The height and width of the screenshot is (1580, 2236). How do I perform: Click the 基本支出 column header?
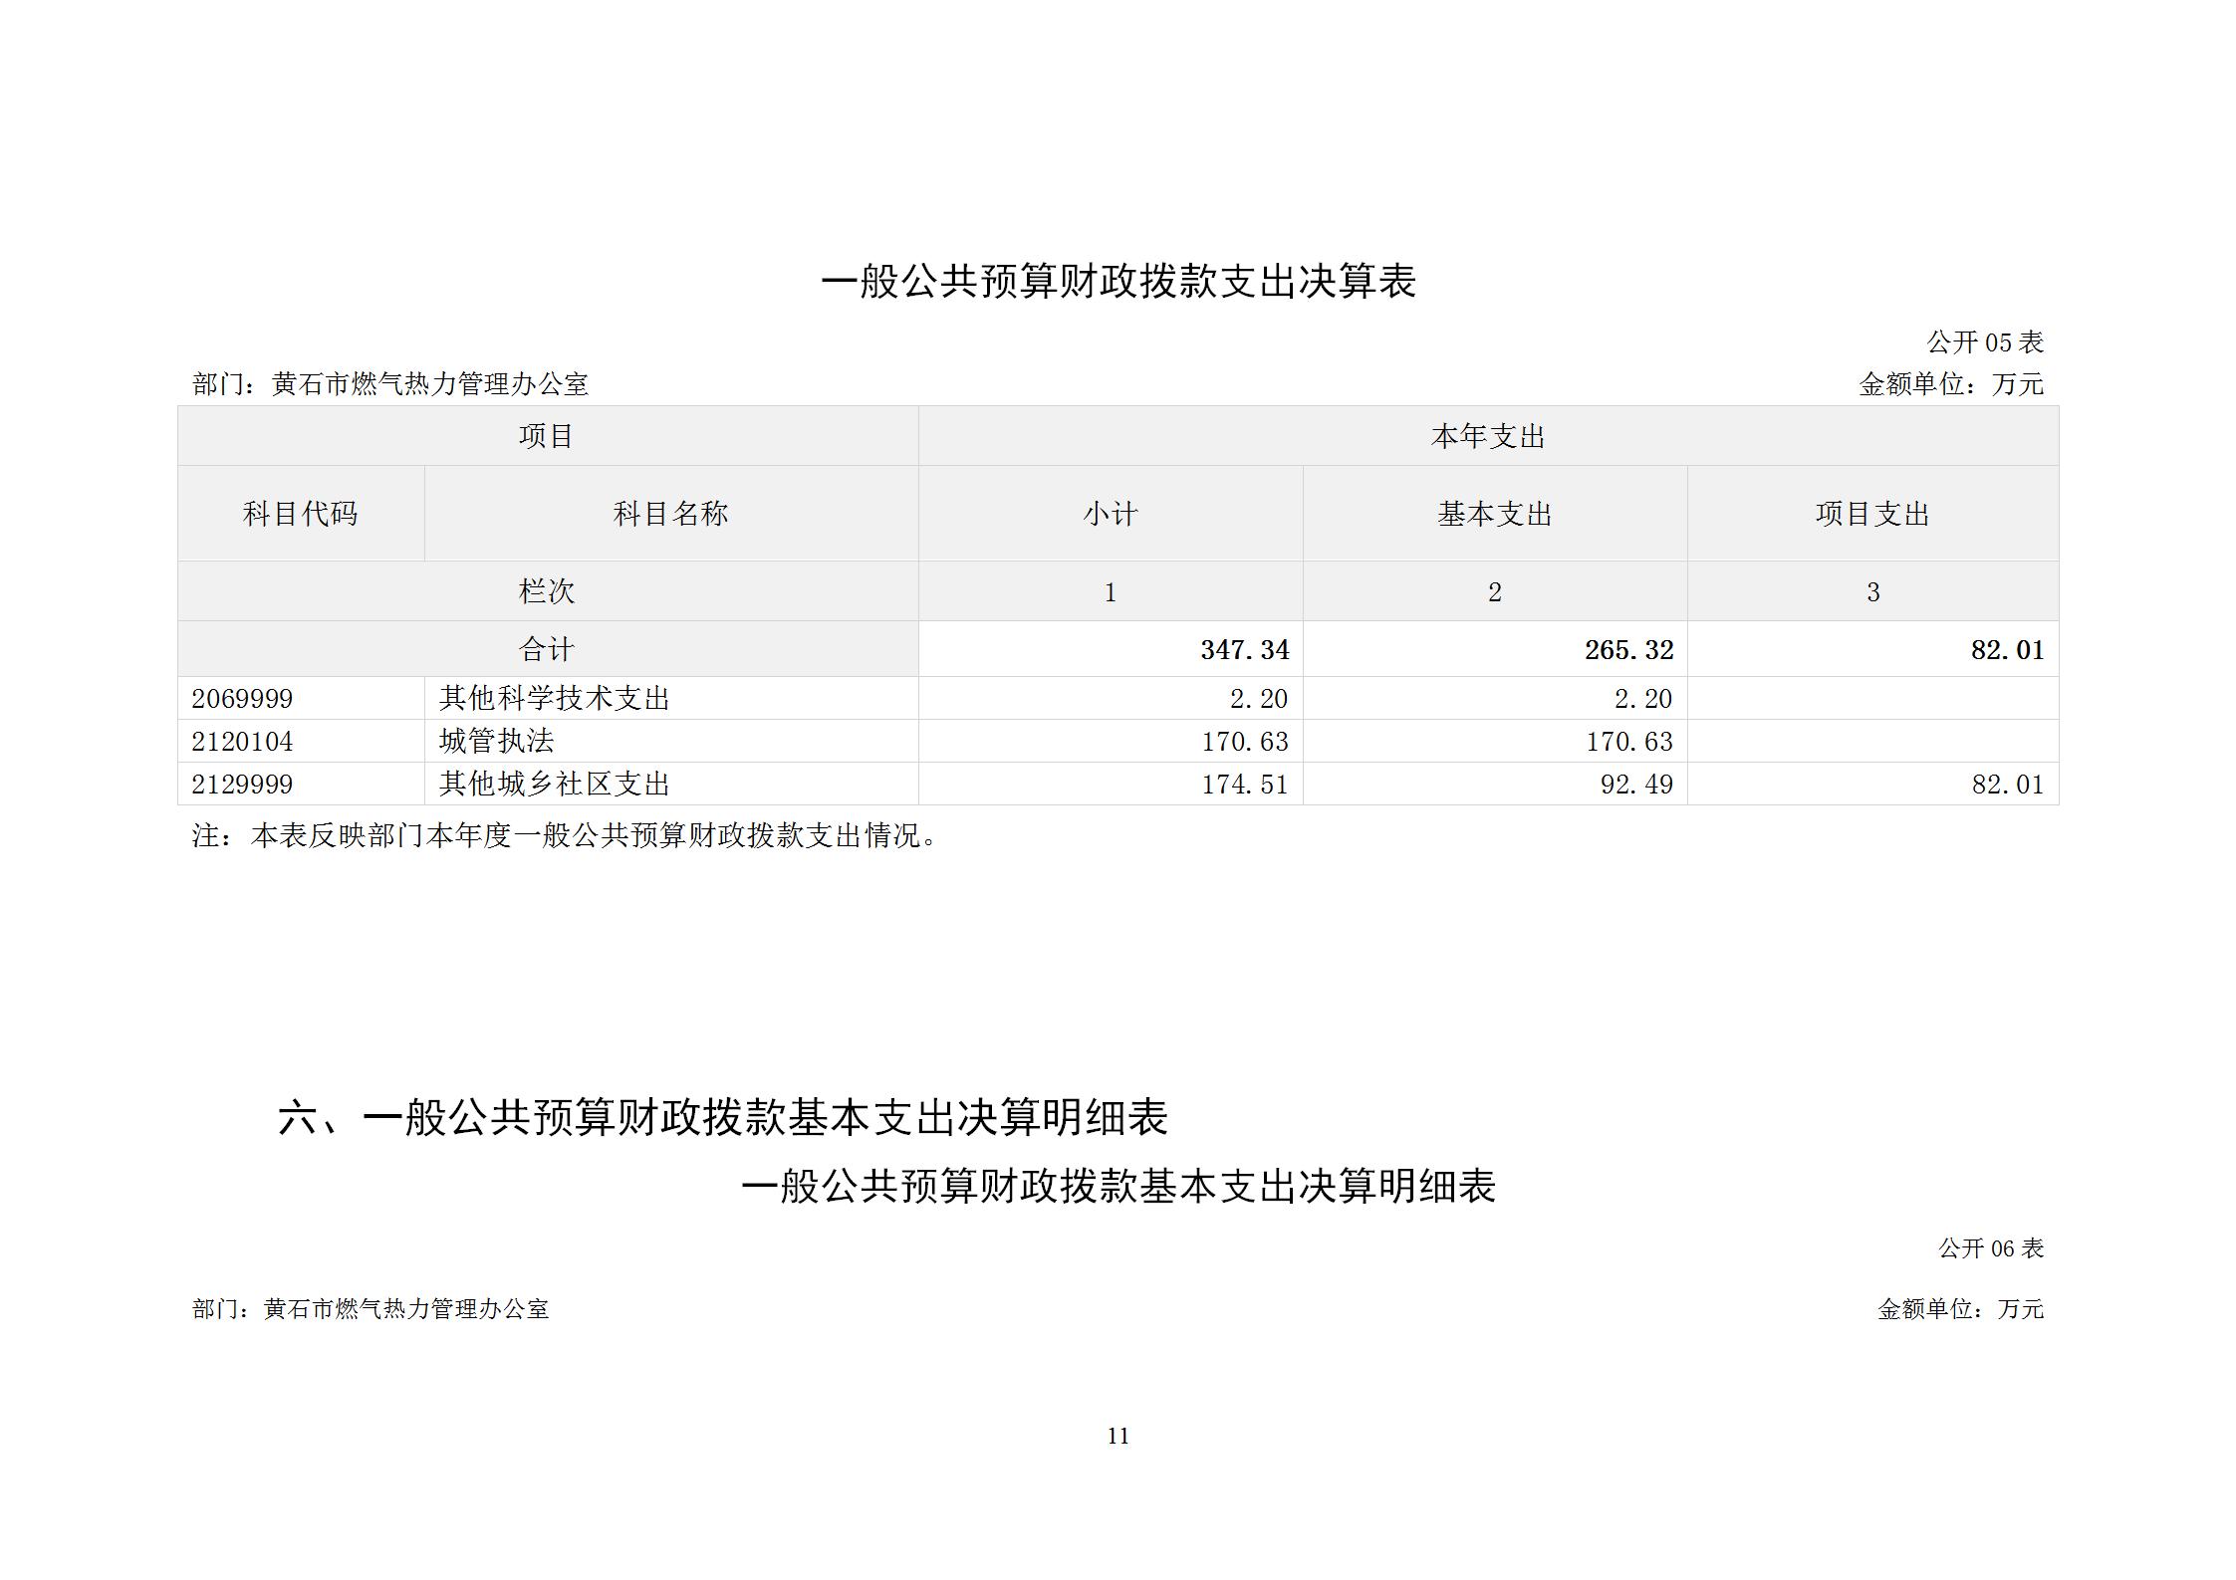(x=1494, y=514)
